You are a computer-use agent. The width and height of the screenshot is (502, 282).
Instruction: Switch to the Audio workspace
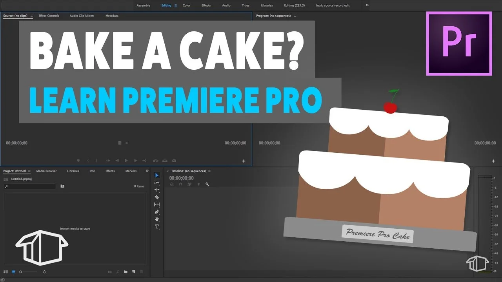coord(226,5)
